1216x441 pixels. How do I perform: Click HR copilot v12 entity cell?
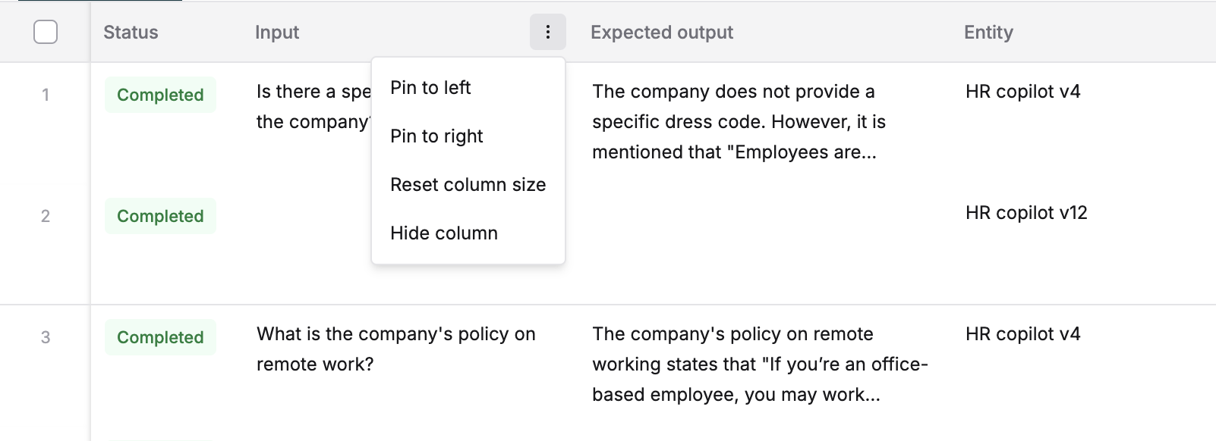pos(1026,213)
